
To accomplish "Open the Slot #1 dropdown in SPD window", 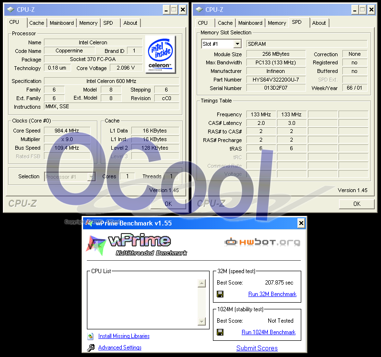I will pyautogui.click(x=237, y=44).
